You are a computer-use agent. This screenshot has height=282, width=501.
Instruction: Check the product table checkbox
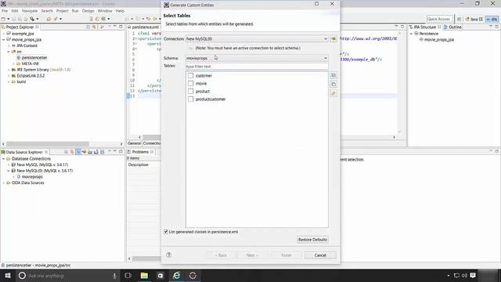pos(191,91)
